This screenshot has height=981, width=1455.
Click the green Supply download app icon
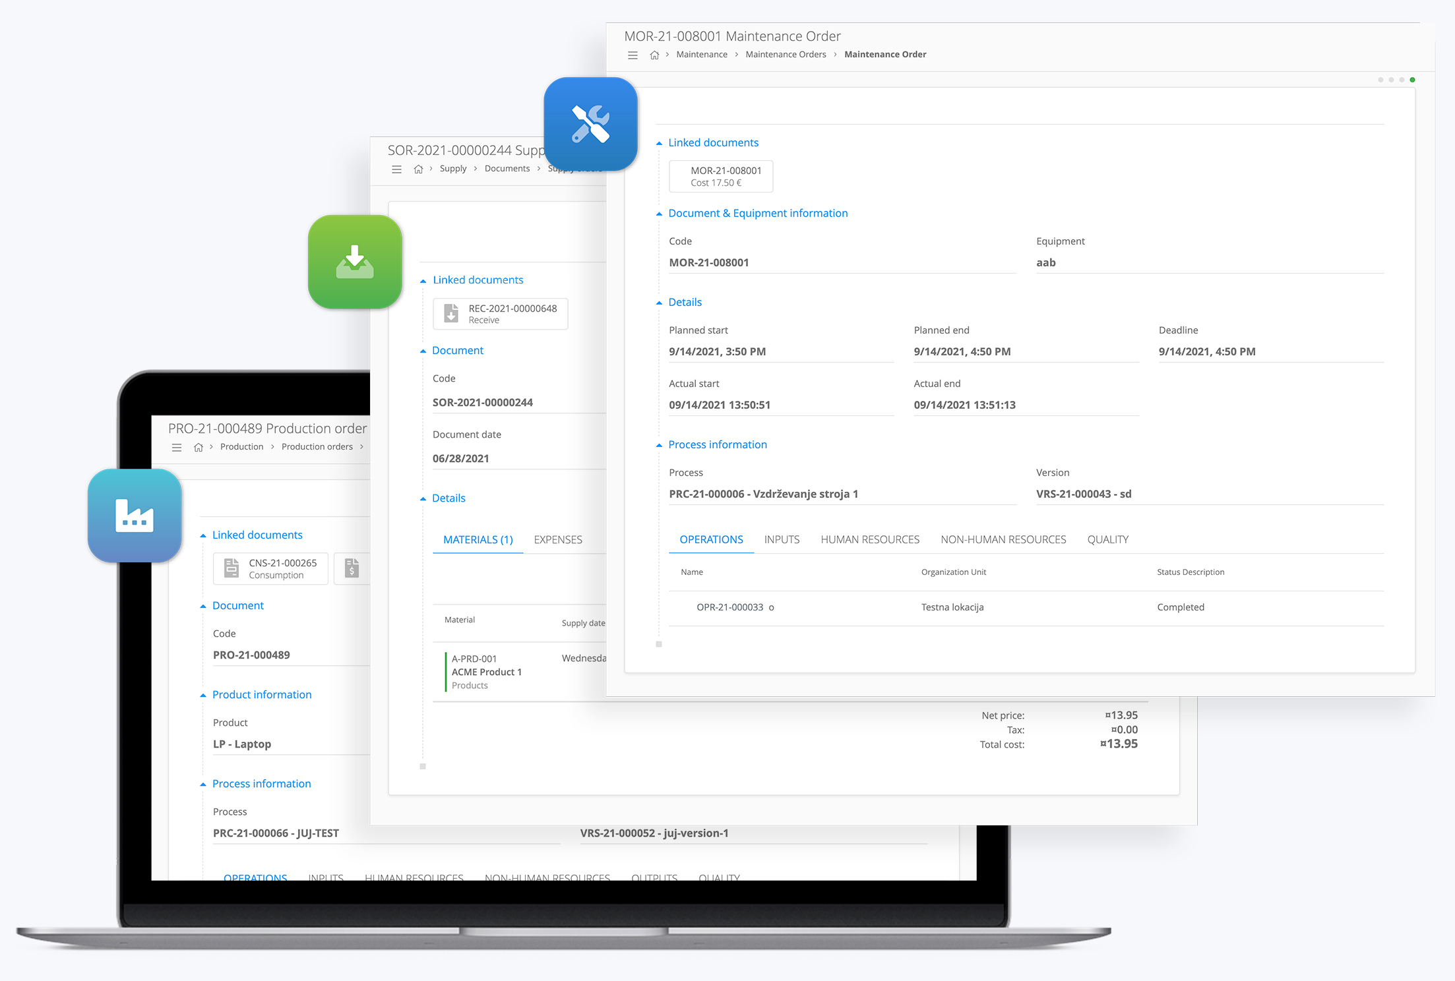[355, 262]
